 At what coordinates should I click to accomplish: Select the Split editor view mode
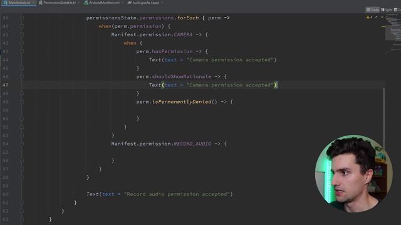point(387,10)
